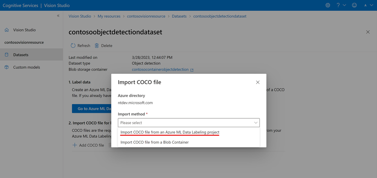This screenshot has height=178, width=377.
Task: Click the Blob storage container label
Action: (88, 69)
